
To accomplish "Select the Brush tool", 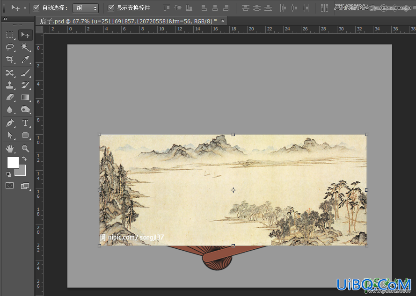I will click(x=25, y=73).
